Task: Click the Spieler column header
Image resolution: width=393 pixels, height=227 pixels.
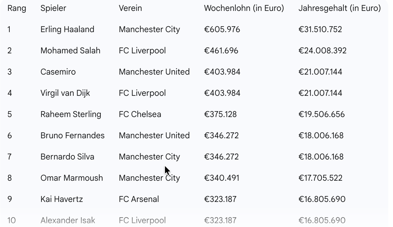Action: pyautogui.click(x=53, y=8)
